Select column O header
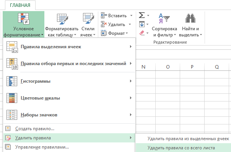This screenshot has height=152, width=231. (168, 67)
